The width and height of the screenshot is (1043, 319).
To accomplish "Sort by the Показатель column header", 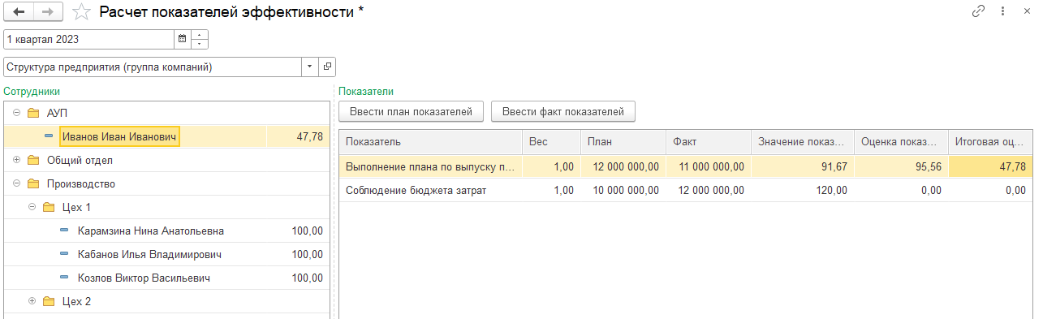I will click(431, 142).
